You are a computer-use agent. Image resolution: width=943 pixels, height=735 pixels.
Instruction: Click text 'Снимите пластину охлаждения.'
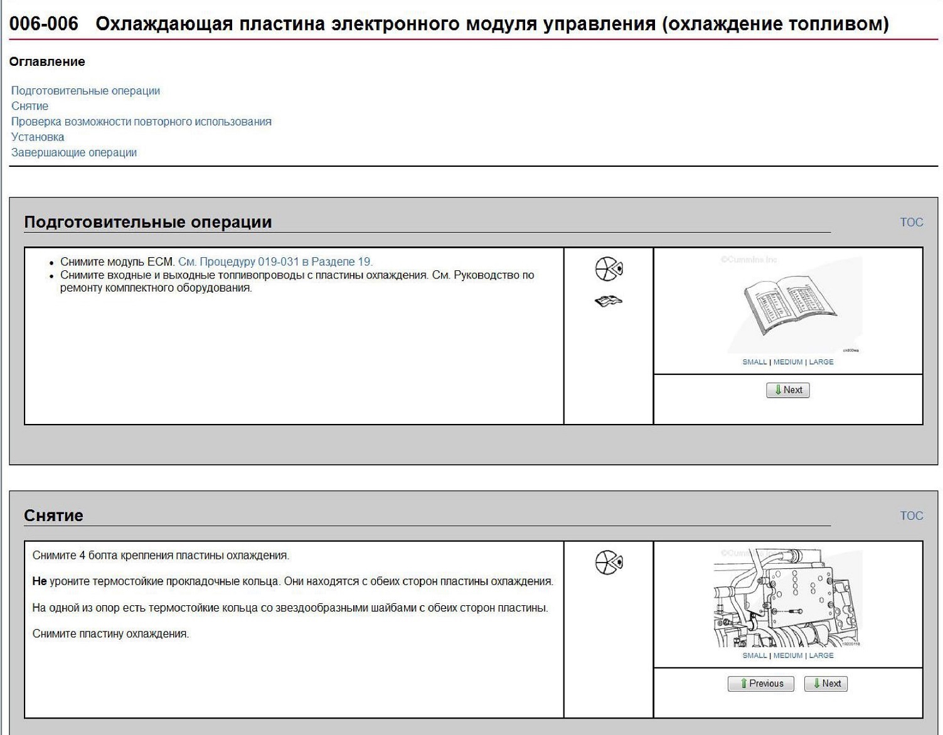(x=110, y=633)
